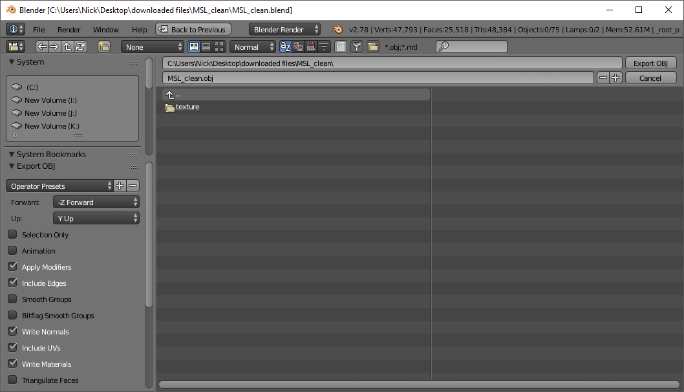Image resolution: width=684 pixels, height=392 pixels.
Task: Switch to long list display mode
Action: click(x=207, y=47)
